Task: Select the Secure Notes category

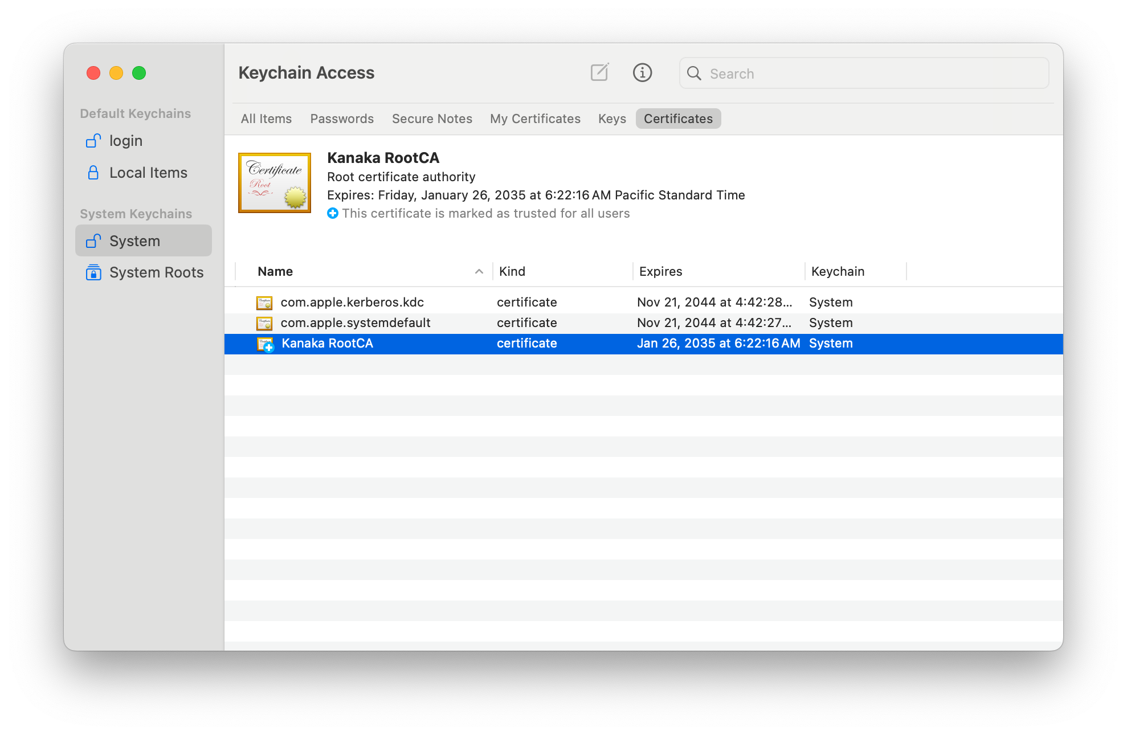Action: (432, 119)
